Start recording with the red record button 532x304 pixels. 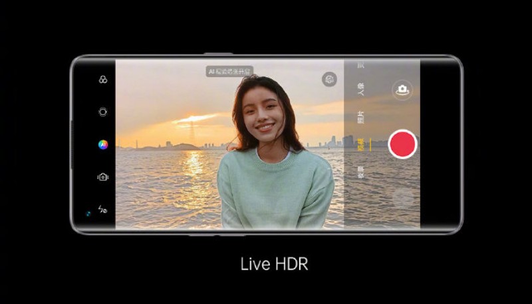(x=403, y=144)
